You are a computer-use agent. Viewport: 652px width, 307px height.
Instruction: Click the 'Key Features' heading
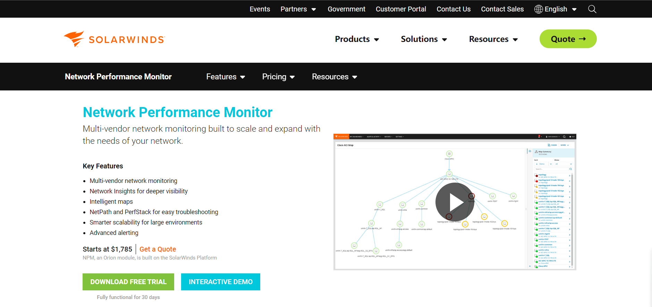103,166
